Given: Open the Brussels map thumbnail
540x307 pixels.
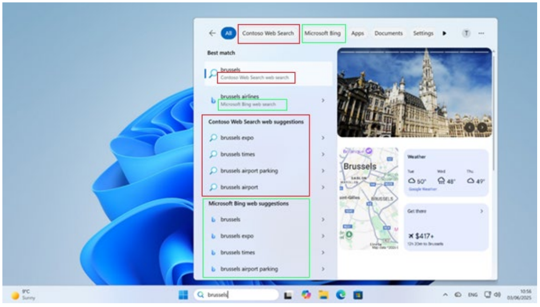Looking at the screenshot, I should coord(369,198).
